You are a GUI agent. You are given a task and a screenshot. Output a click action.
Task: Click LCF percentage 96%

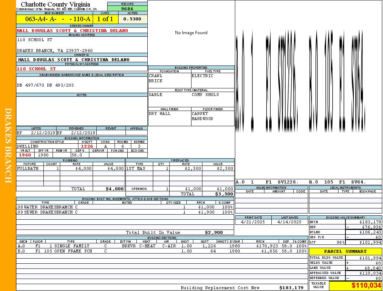pos(340,243)
